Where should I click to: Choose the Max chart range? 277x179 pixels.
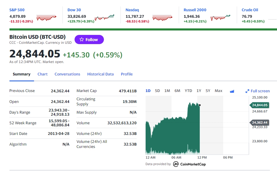218,91
